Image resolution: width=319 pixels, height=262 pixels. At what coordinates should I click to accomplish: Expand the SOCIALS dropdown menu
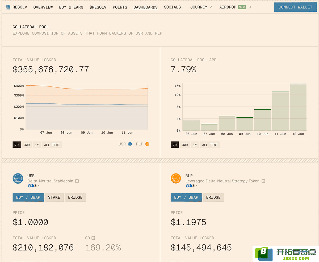pyautogui.click(x=174, y=7)
